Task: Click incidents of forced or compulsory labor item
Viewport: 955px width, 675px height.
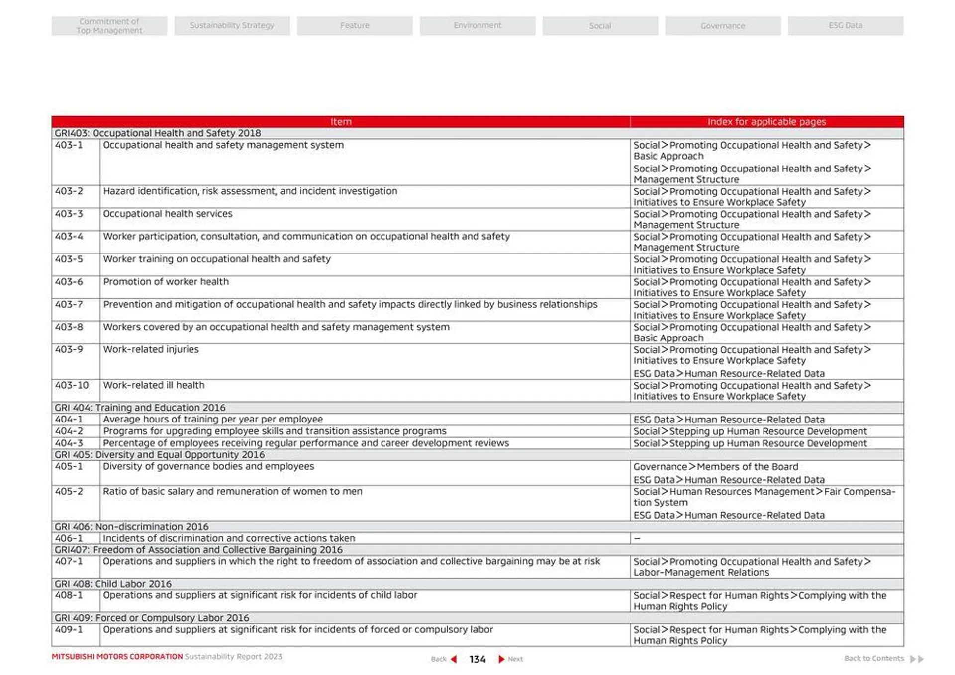Action: 298,630
